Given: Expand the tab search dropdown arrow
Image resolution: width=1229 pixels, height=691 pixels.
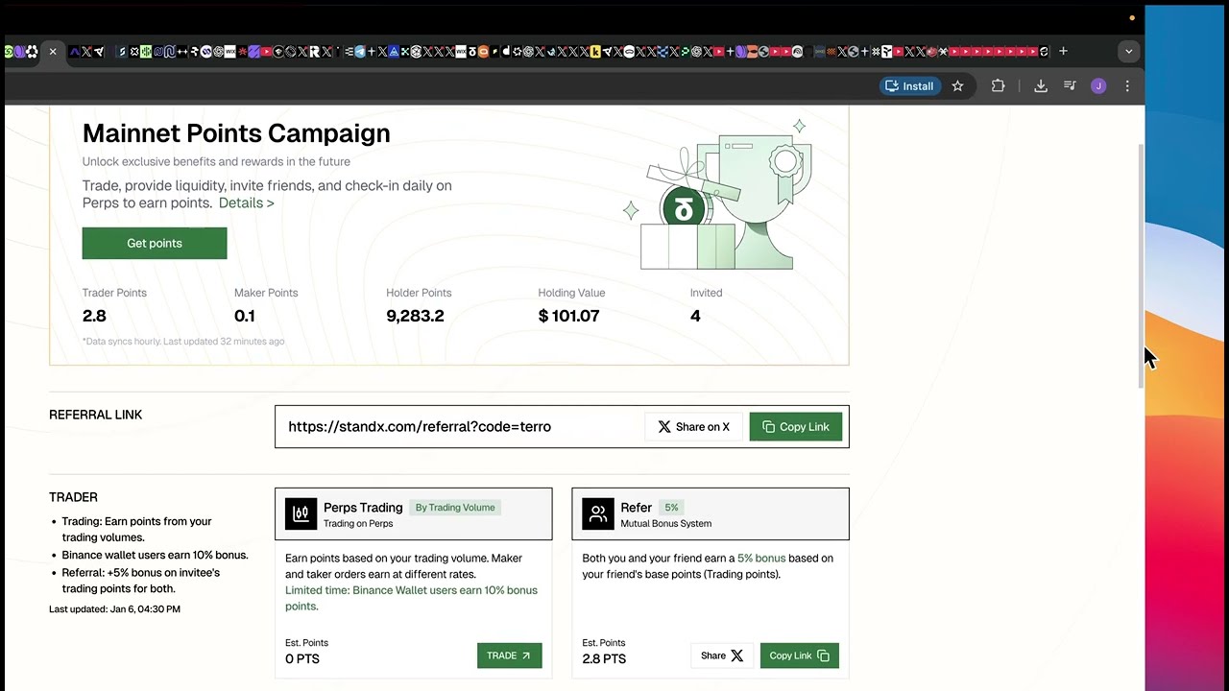Looking at the screenshot, I should coord(1128,52).
